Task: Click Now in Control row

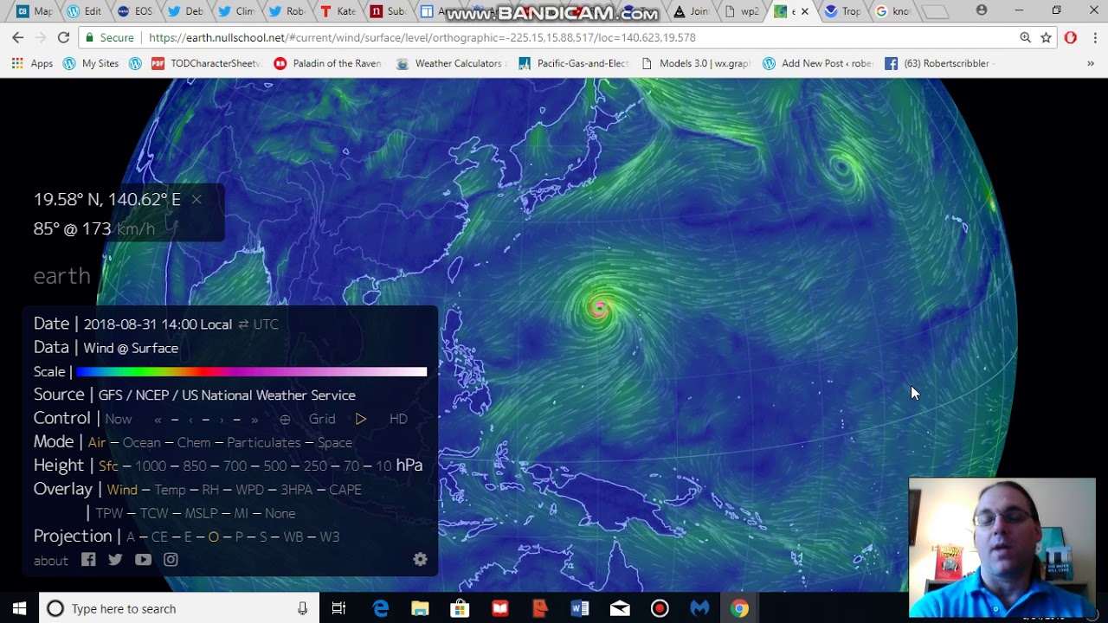Action: pos(119,419)
